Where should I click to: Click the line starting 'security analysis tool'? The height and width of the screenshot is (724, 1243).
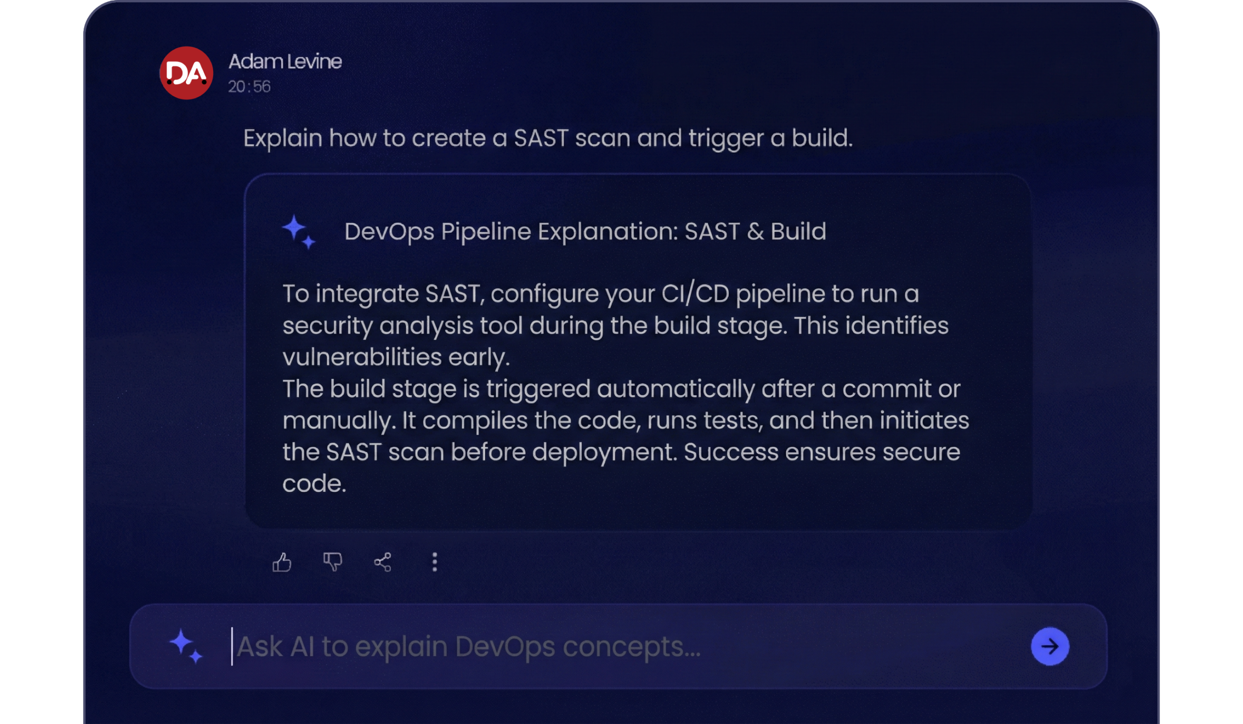[x=615, y=325]
